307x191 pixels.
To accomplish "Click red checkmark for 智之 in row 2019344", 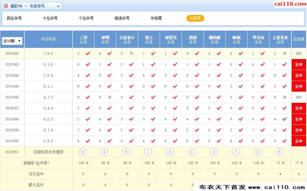I will [x=153, y=75].
